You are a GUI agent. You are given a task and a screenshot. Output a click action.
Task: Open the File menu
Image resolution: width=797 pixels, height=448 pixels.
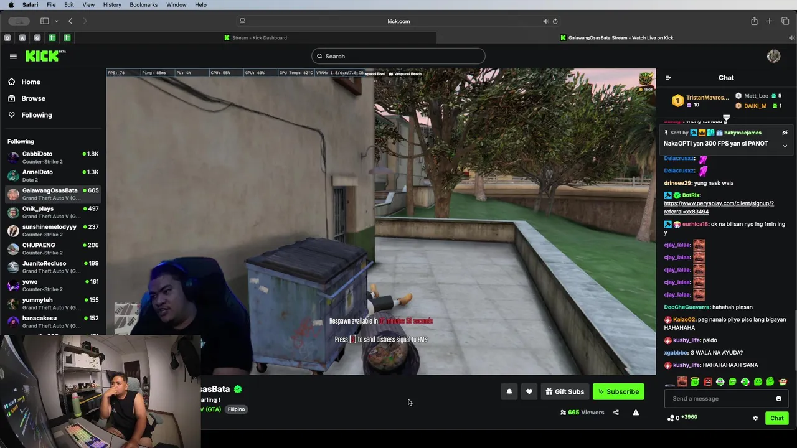click(51, 4)
